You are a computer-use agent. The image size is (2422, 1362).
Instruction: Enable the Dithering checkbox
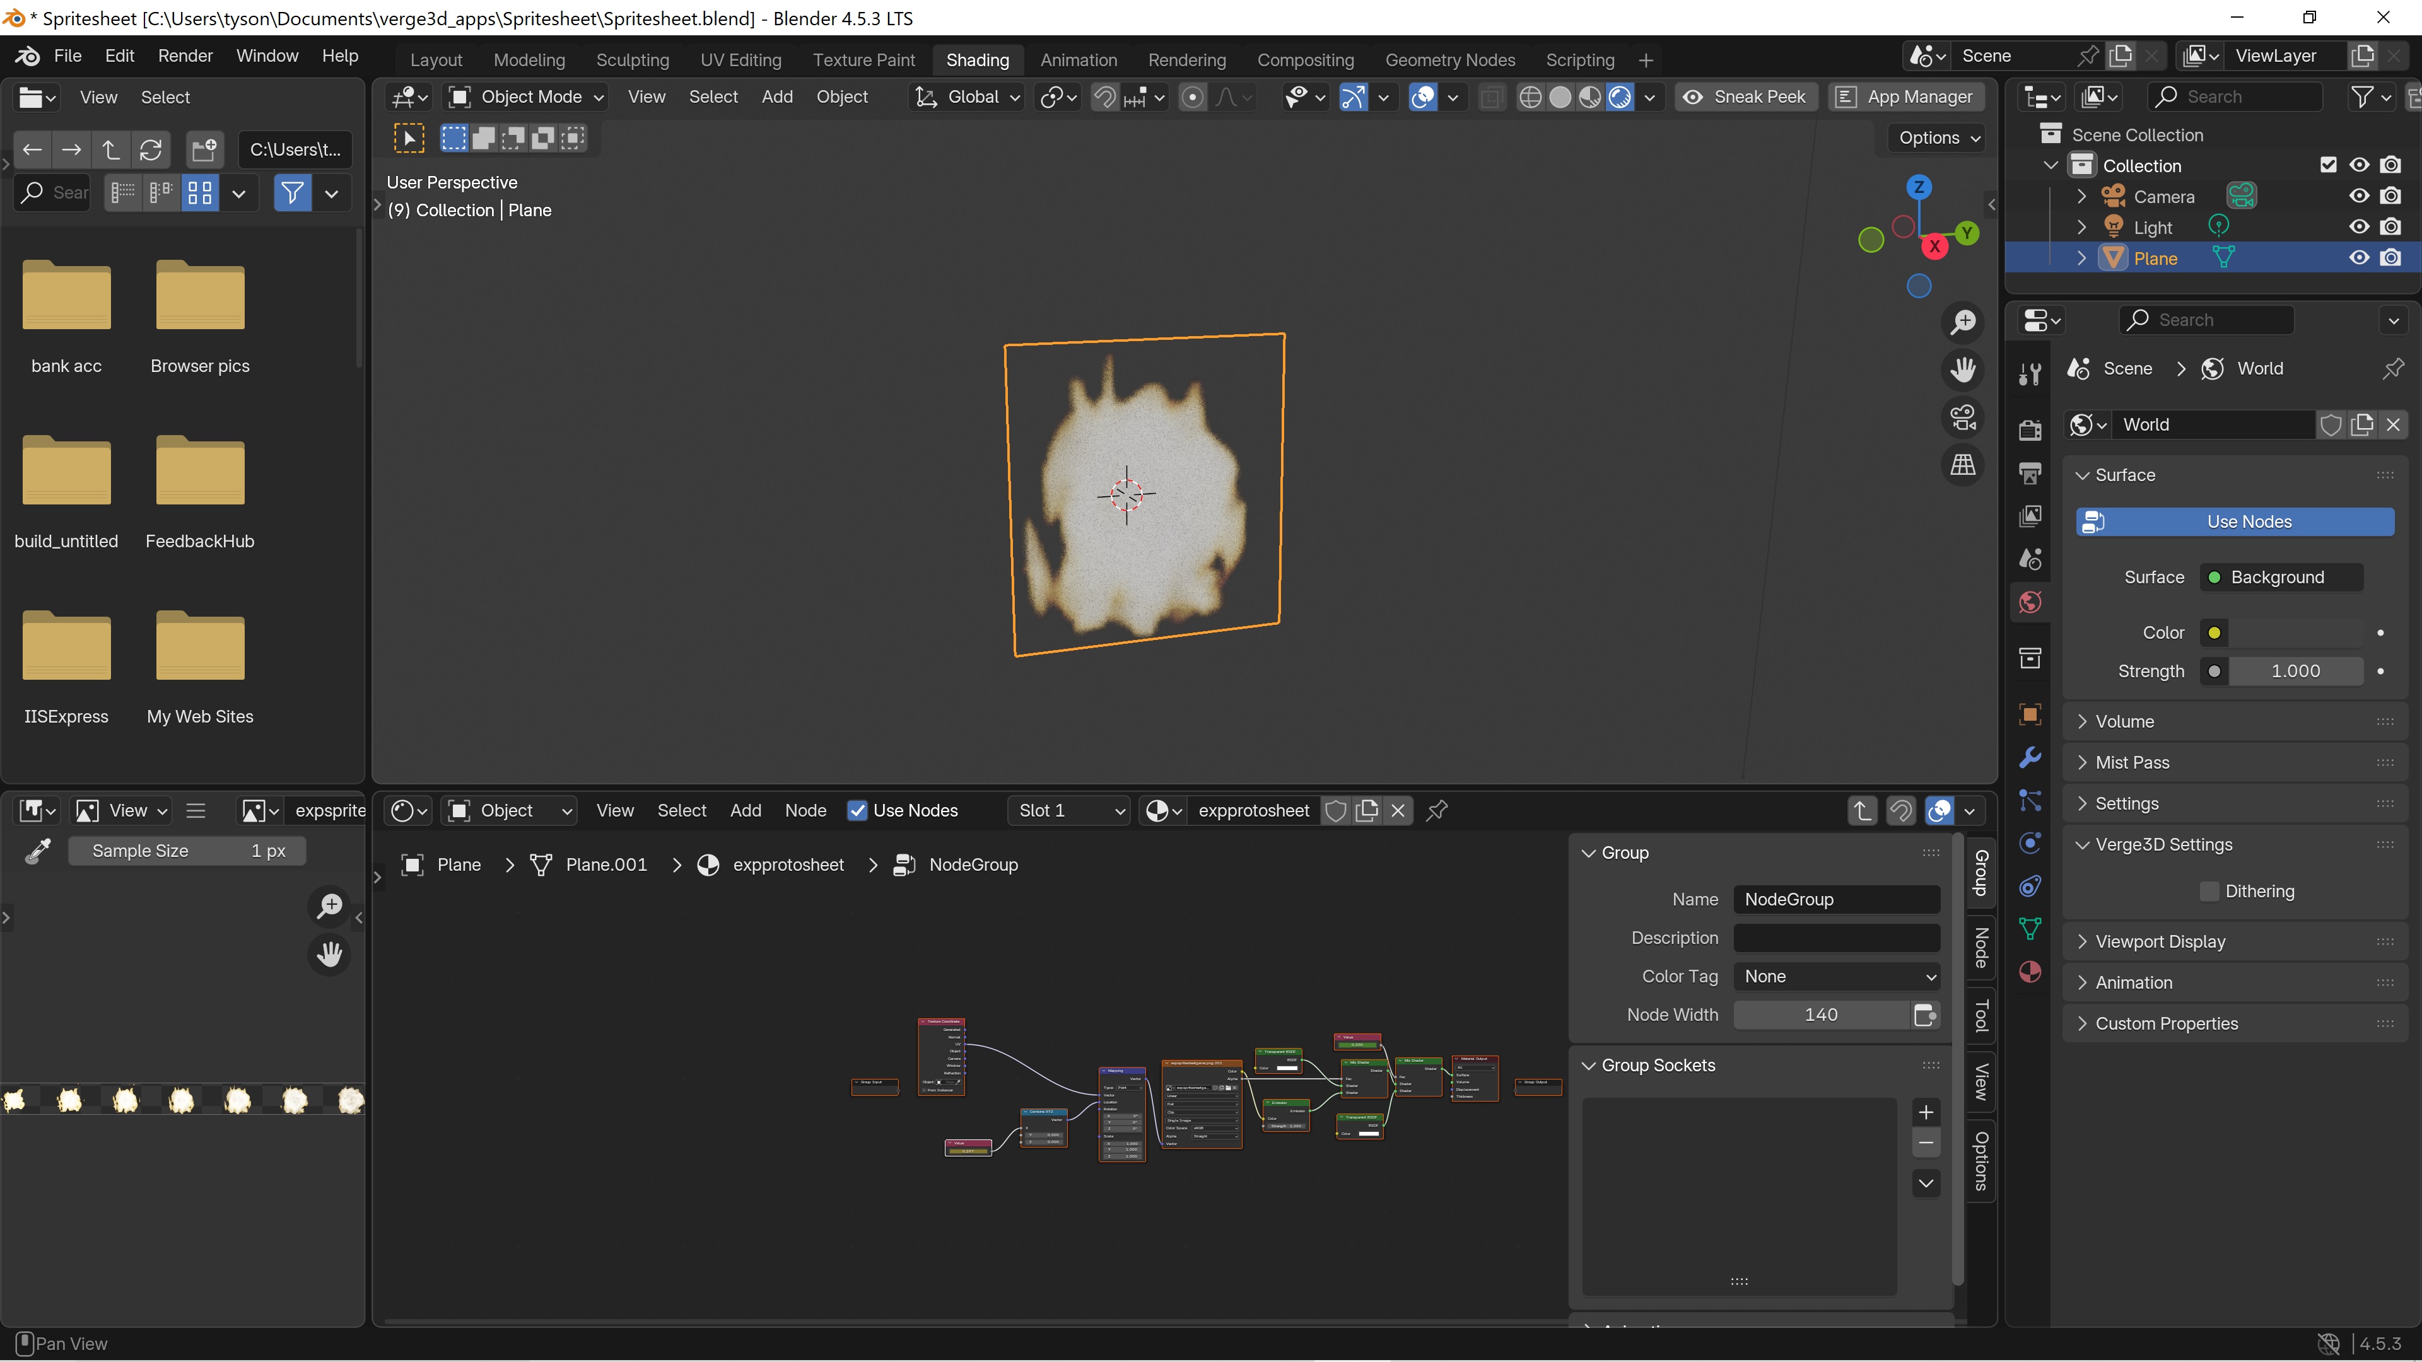[x=2209, y=891]
